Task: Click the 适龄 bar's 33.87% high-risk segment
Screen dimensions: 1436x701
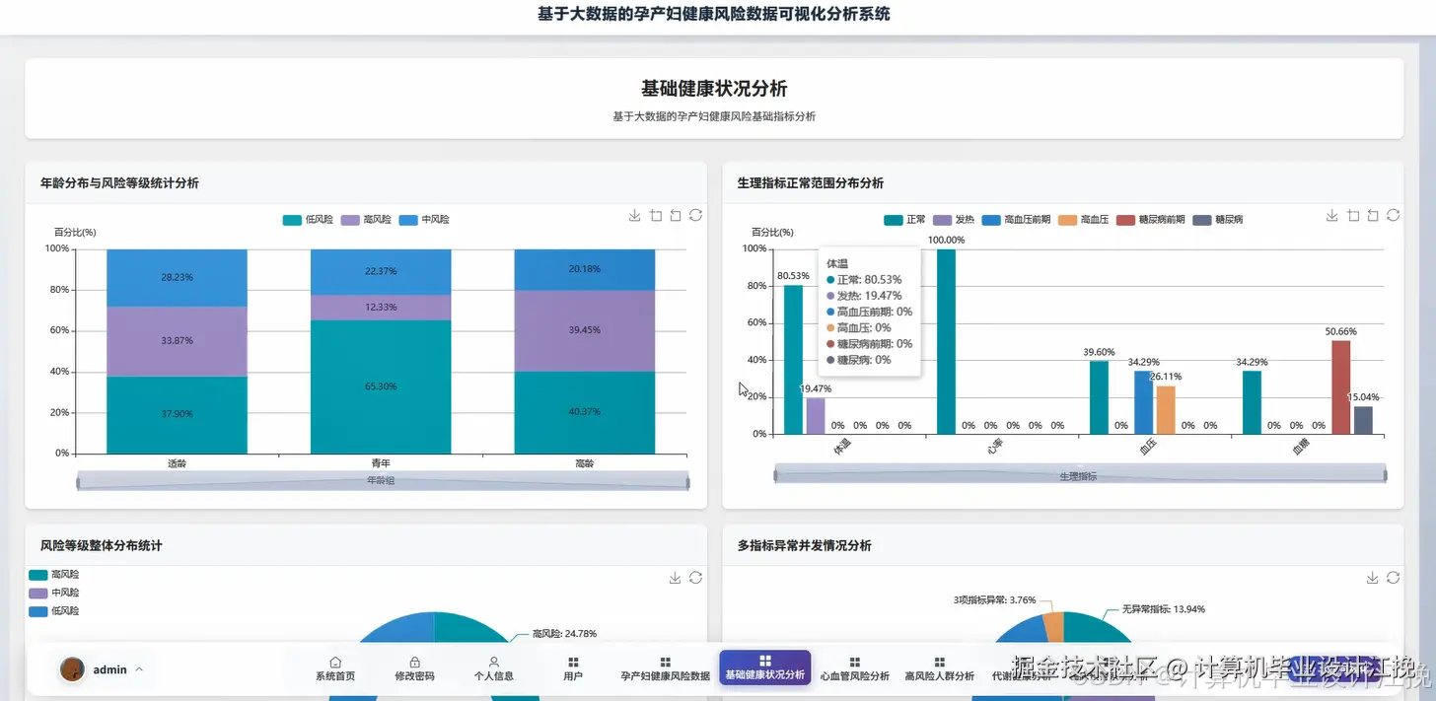Action: click(177, 341)
